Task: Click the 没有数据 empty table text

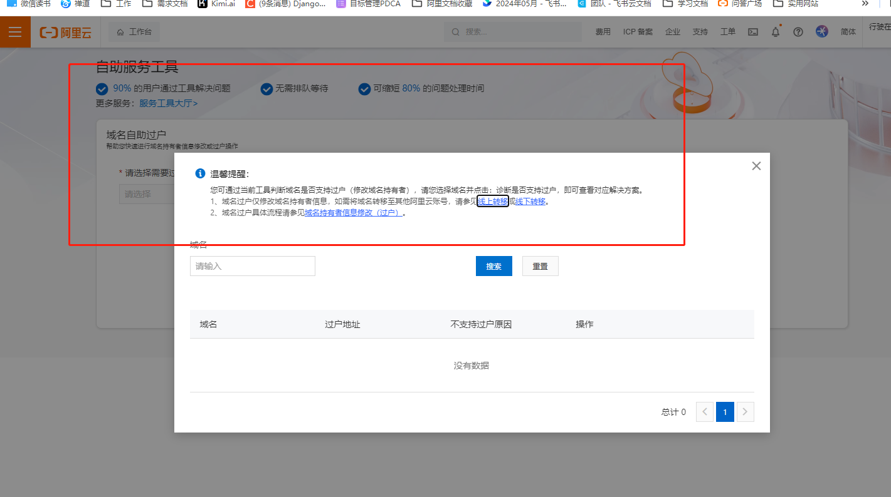Action: tap(472, 366)
